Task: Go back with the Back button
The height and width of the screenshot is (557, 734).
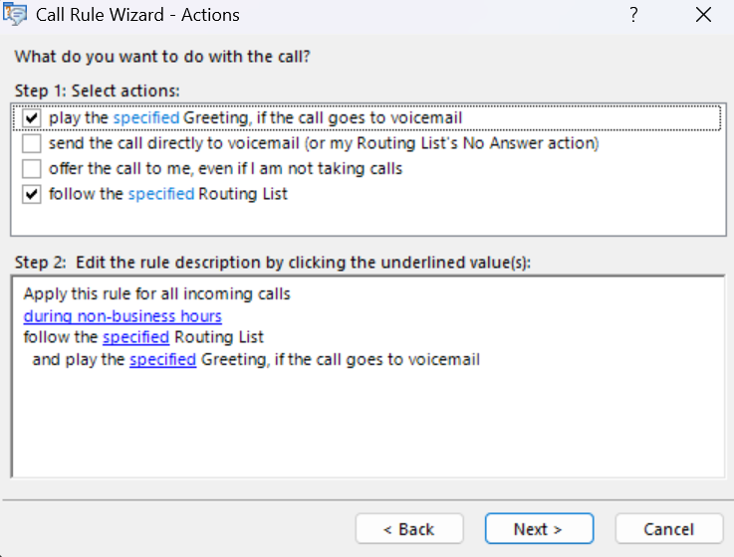Action: 409,529
